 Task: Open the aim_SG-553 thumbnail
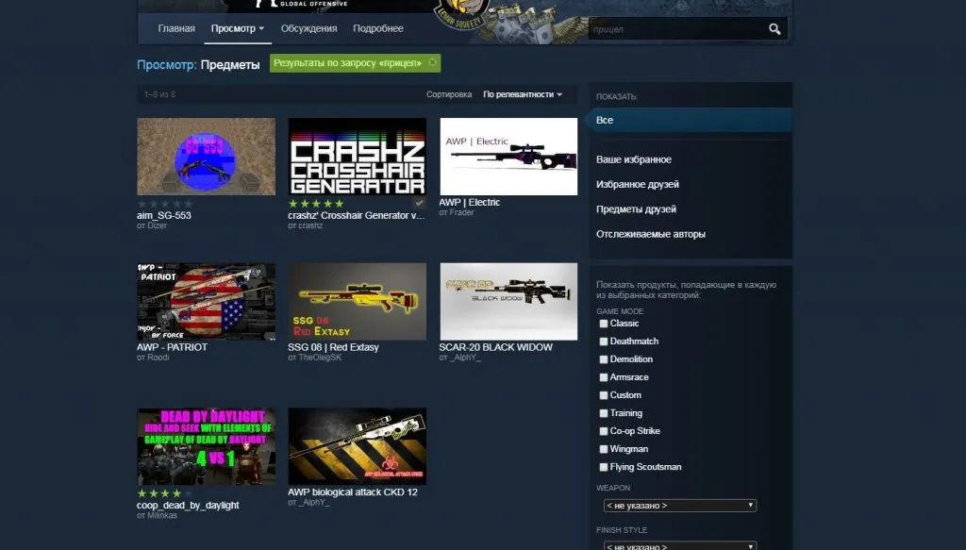click(206, 157)
